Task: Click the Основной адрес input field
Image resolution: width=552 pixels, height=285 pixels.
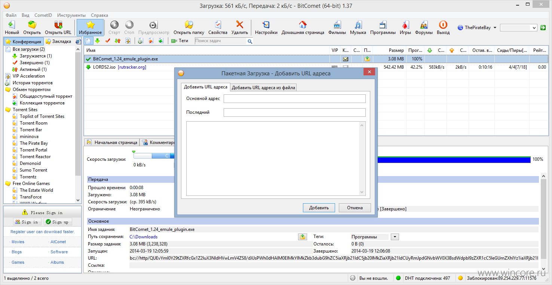Action: (x=294, y=98)
